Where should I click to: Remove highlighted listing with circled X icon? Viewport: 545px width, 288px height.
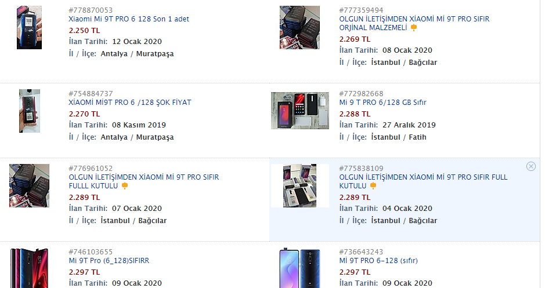click(x=530, y=166)
